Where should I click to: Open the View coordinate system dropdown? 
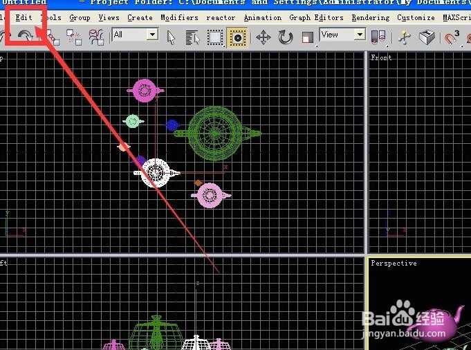pos(342,35)
